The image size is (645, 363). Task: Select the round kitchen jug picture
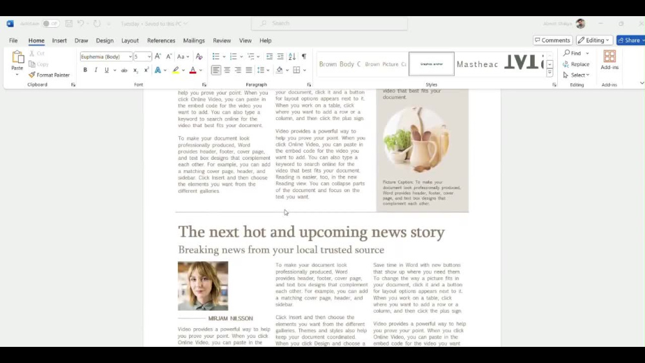pos(416,139)
